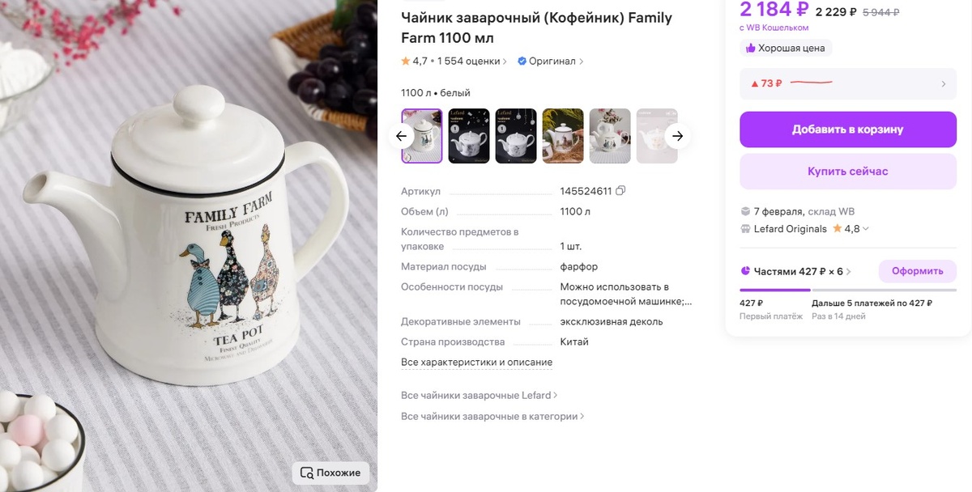Viewport: 972px width, 492px height.
Task: Open the similar items search icon
Action: coord(306,473)
